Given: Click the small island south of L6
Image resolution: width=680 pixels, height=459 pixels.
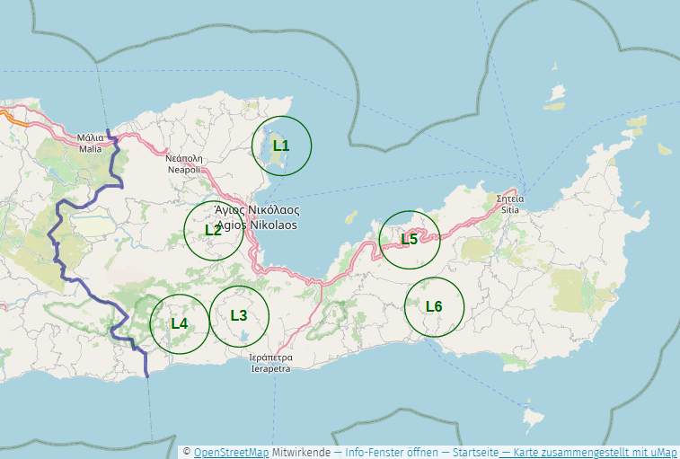Looking at the screenshot, I should click(534, 419).
